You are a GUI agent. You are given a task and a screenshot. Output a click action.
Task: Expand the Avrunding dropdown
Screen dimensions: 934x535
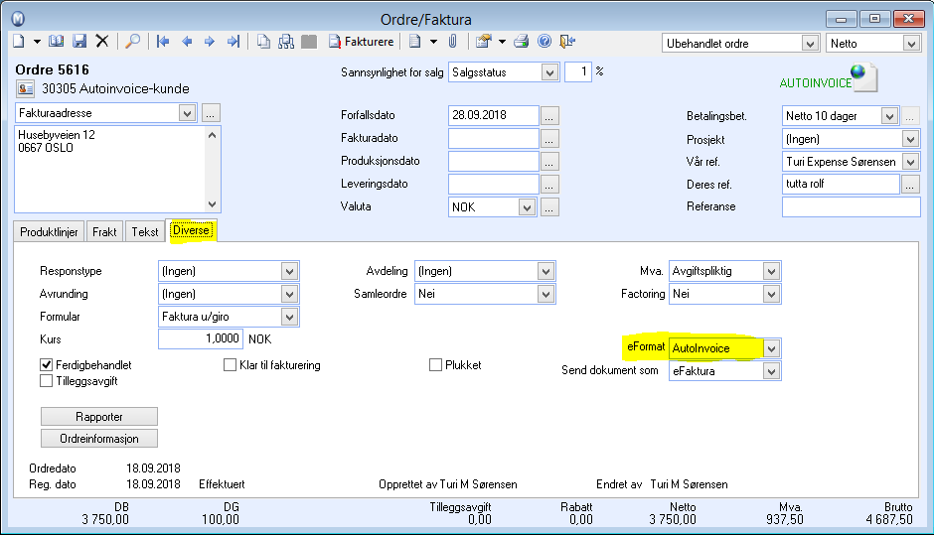tap(289, 294)
